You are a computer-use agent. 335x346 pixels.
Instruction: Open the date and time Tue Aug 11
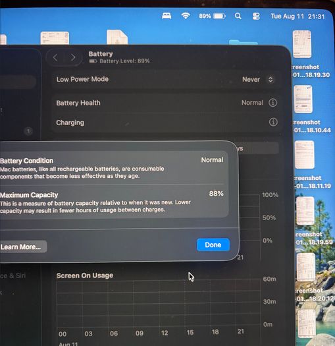pyautogui.click(x=297, y=16)
